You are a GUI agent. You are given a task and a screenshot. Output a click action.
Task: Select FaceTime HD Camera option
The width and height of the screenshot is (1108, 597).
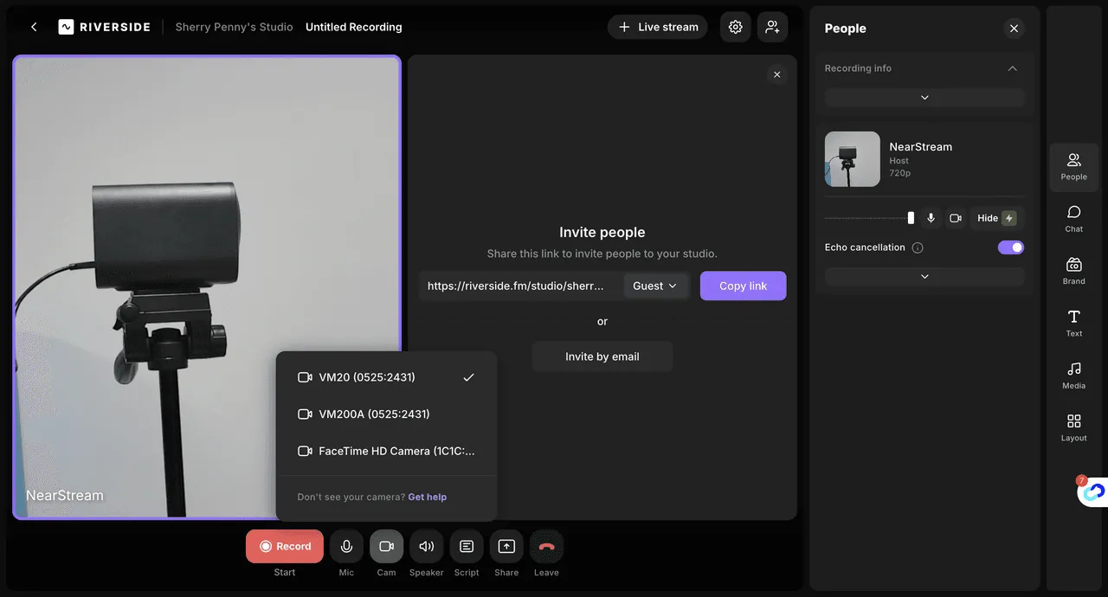coord(386,452)
